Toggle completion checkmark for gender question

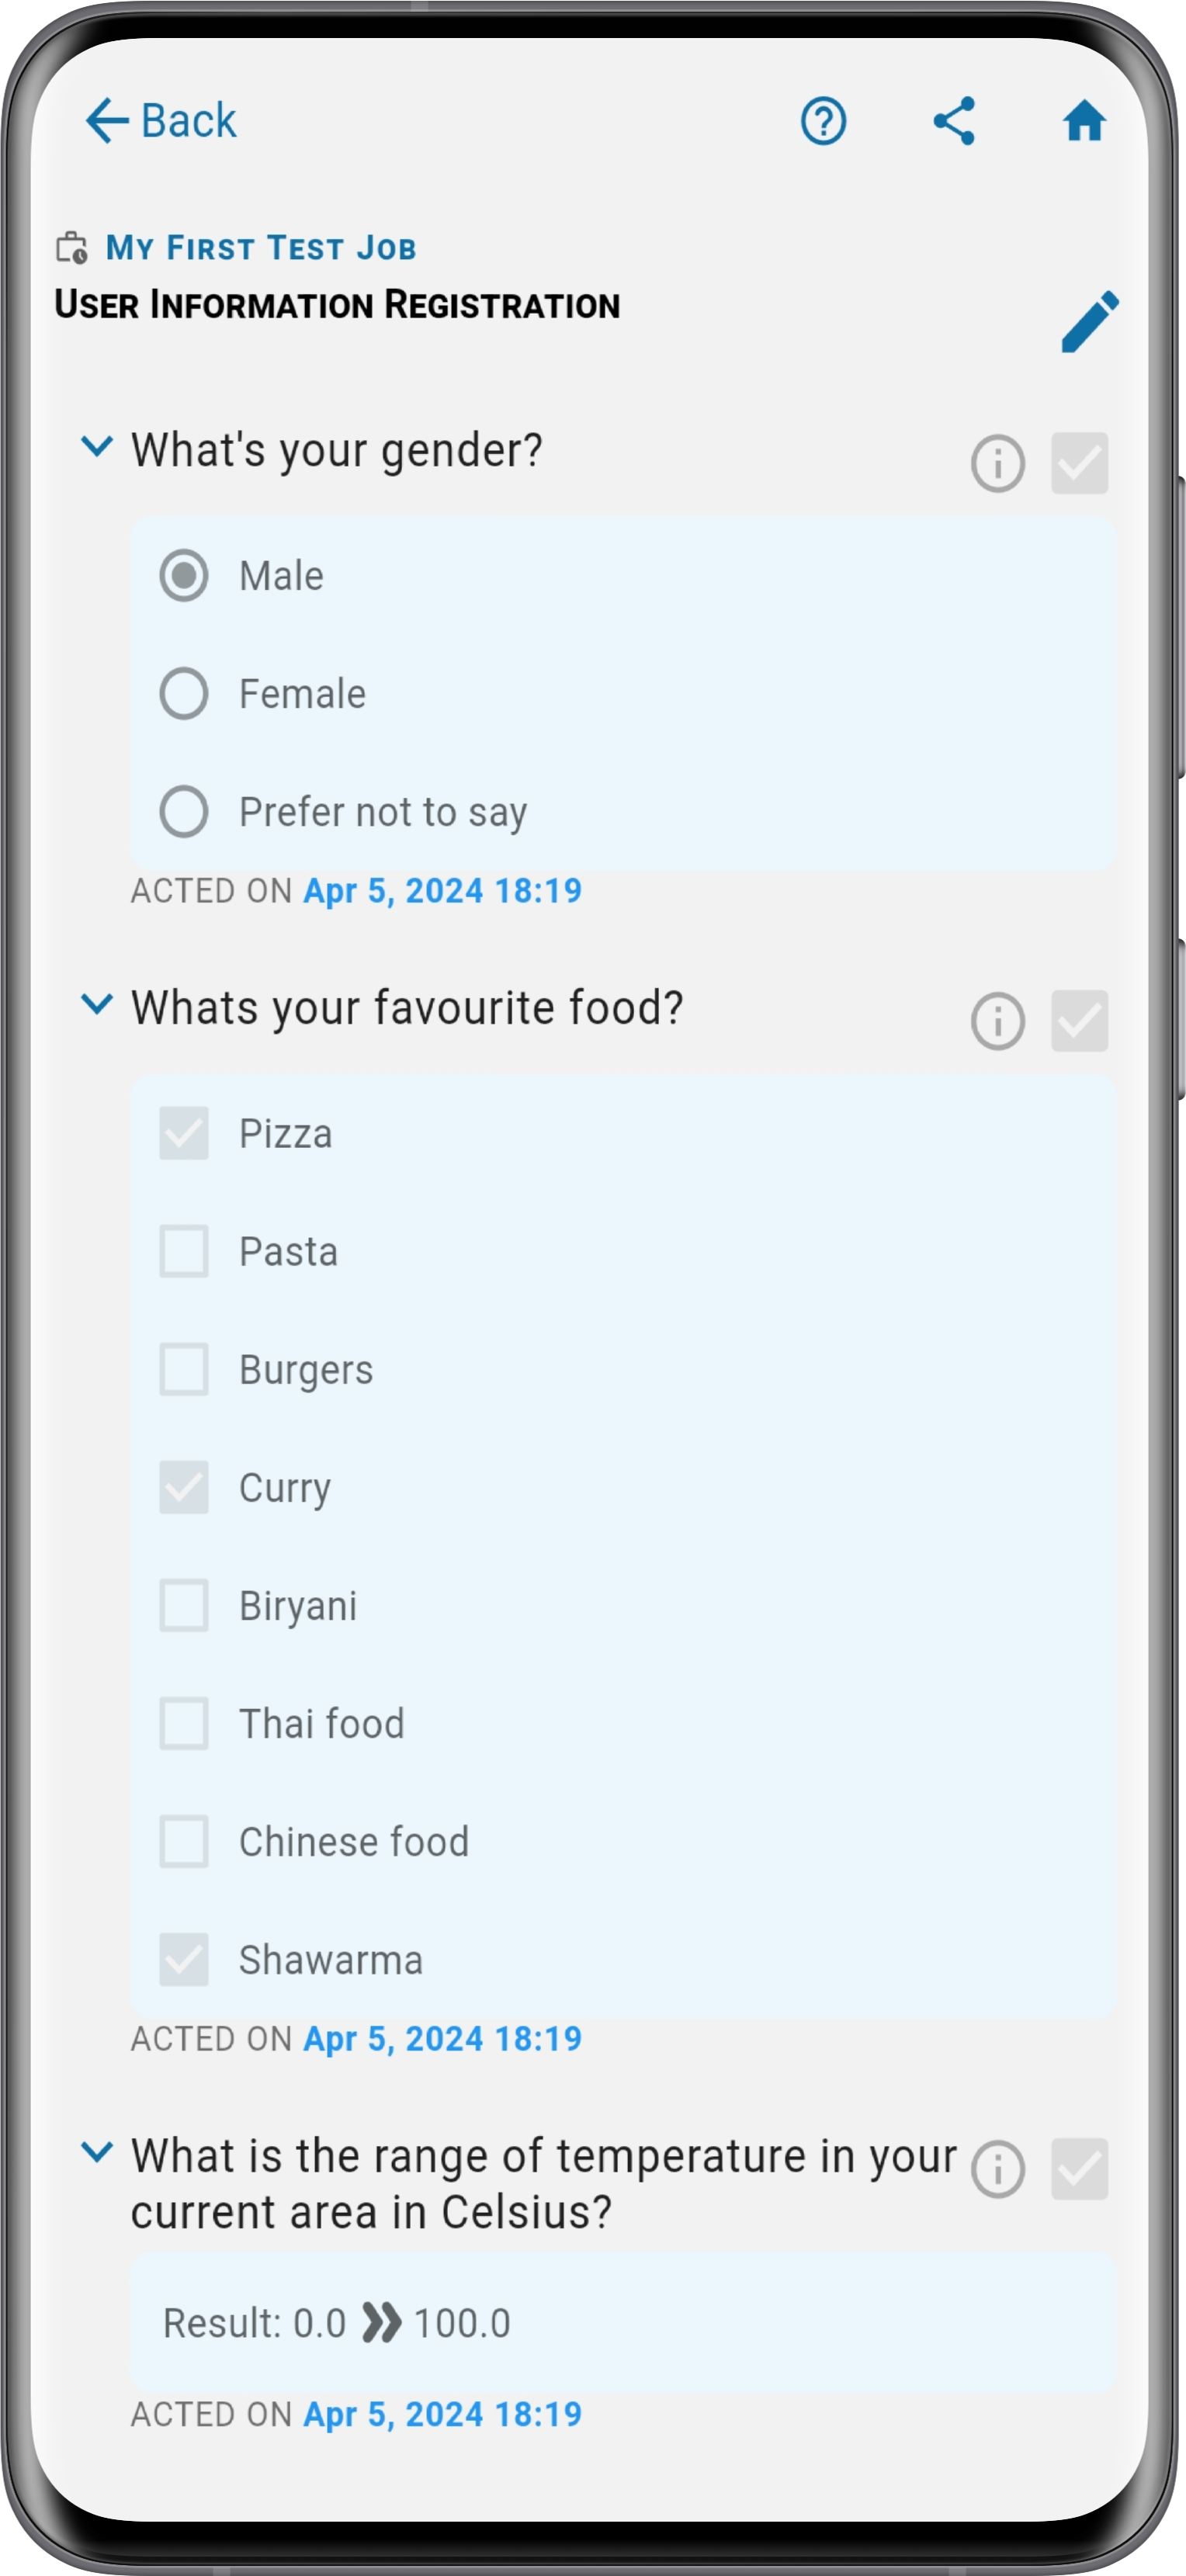[x=1080, y=463]
